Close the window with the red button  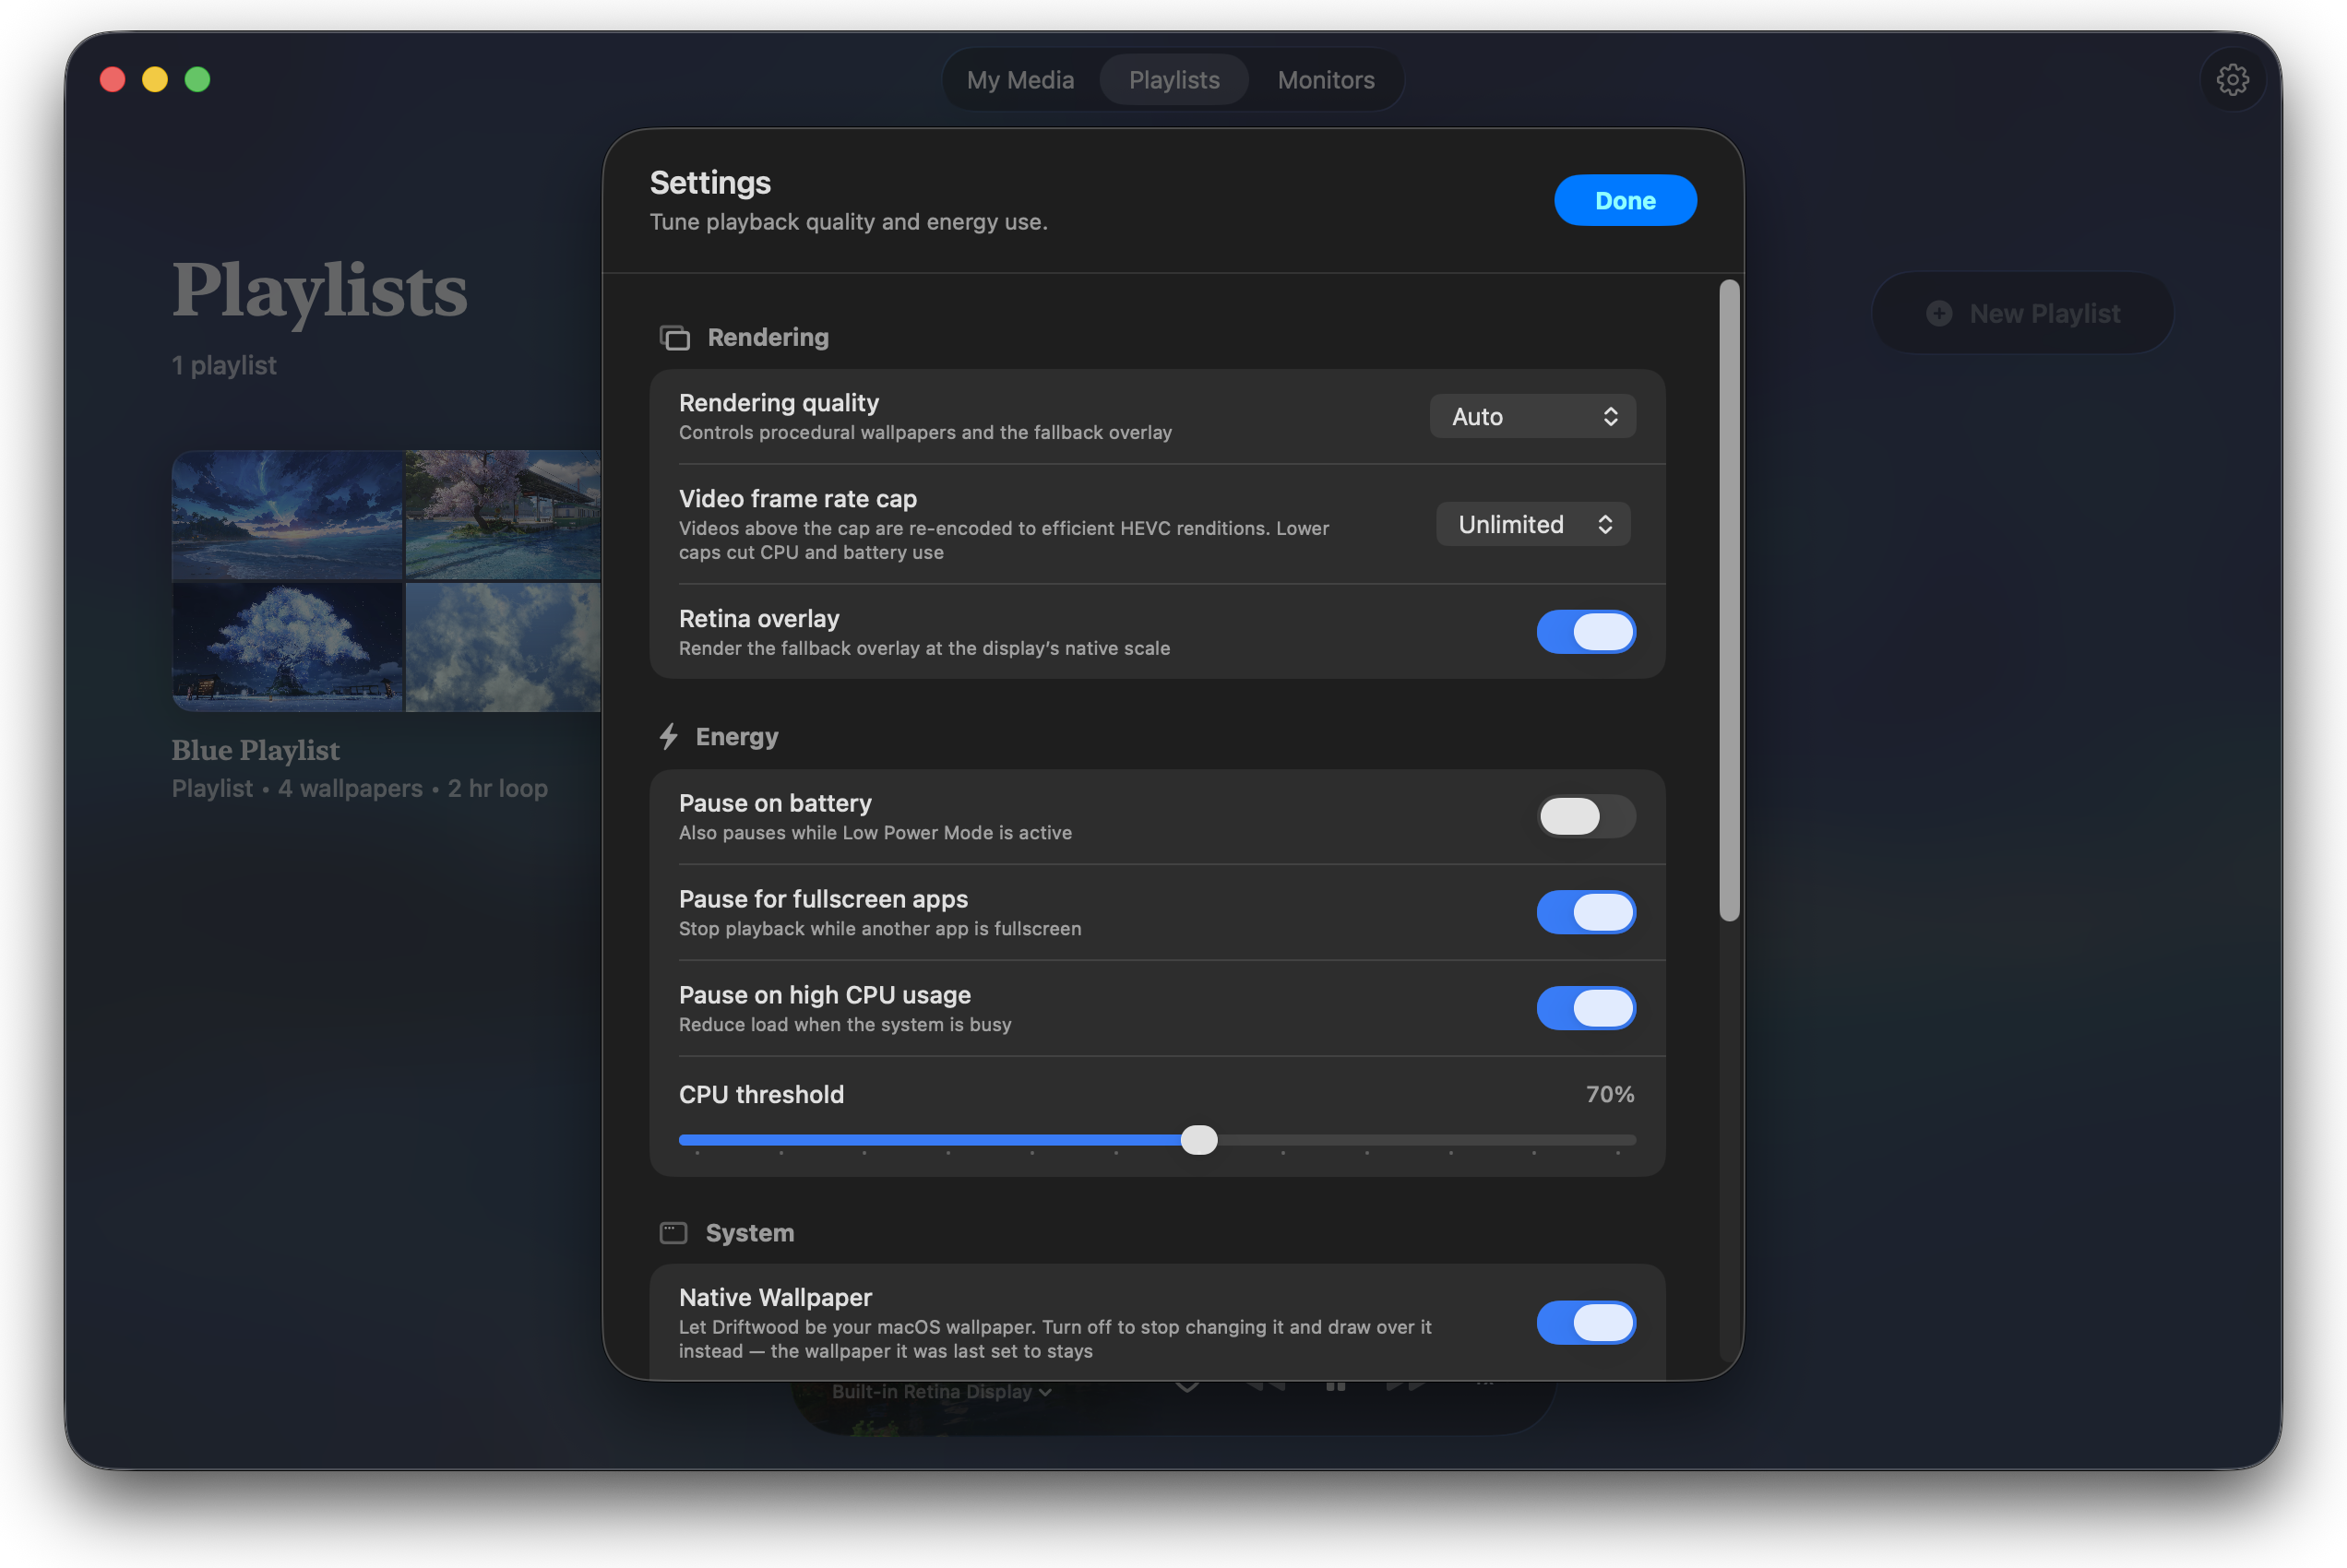pos(113,80)
